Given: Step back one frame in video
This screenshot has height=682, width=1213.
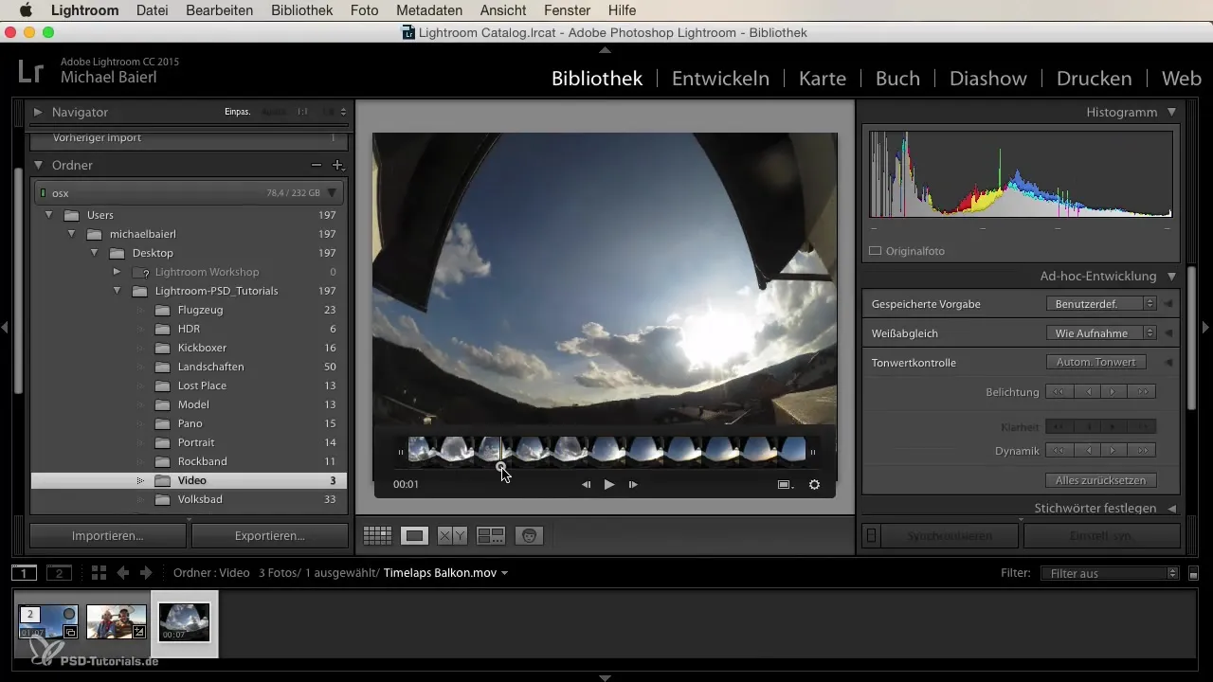Looking at the screenshot, I should [x=586, y=484].
